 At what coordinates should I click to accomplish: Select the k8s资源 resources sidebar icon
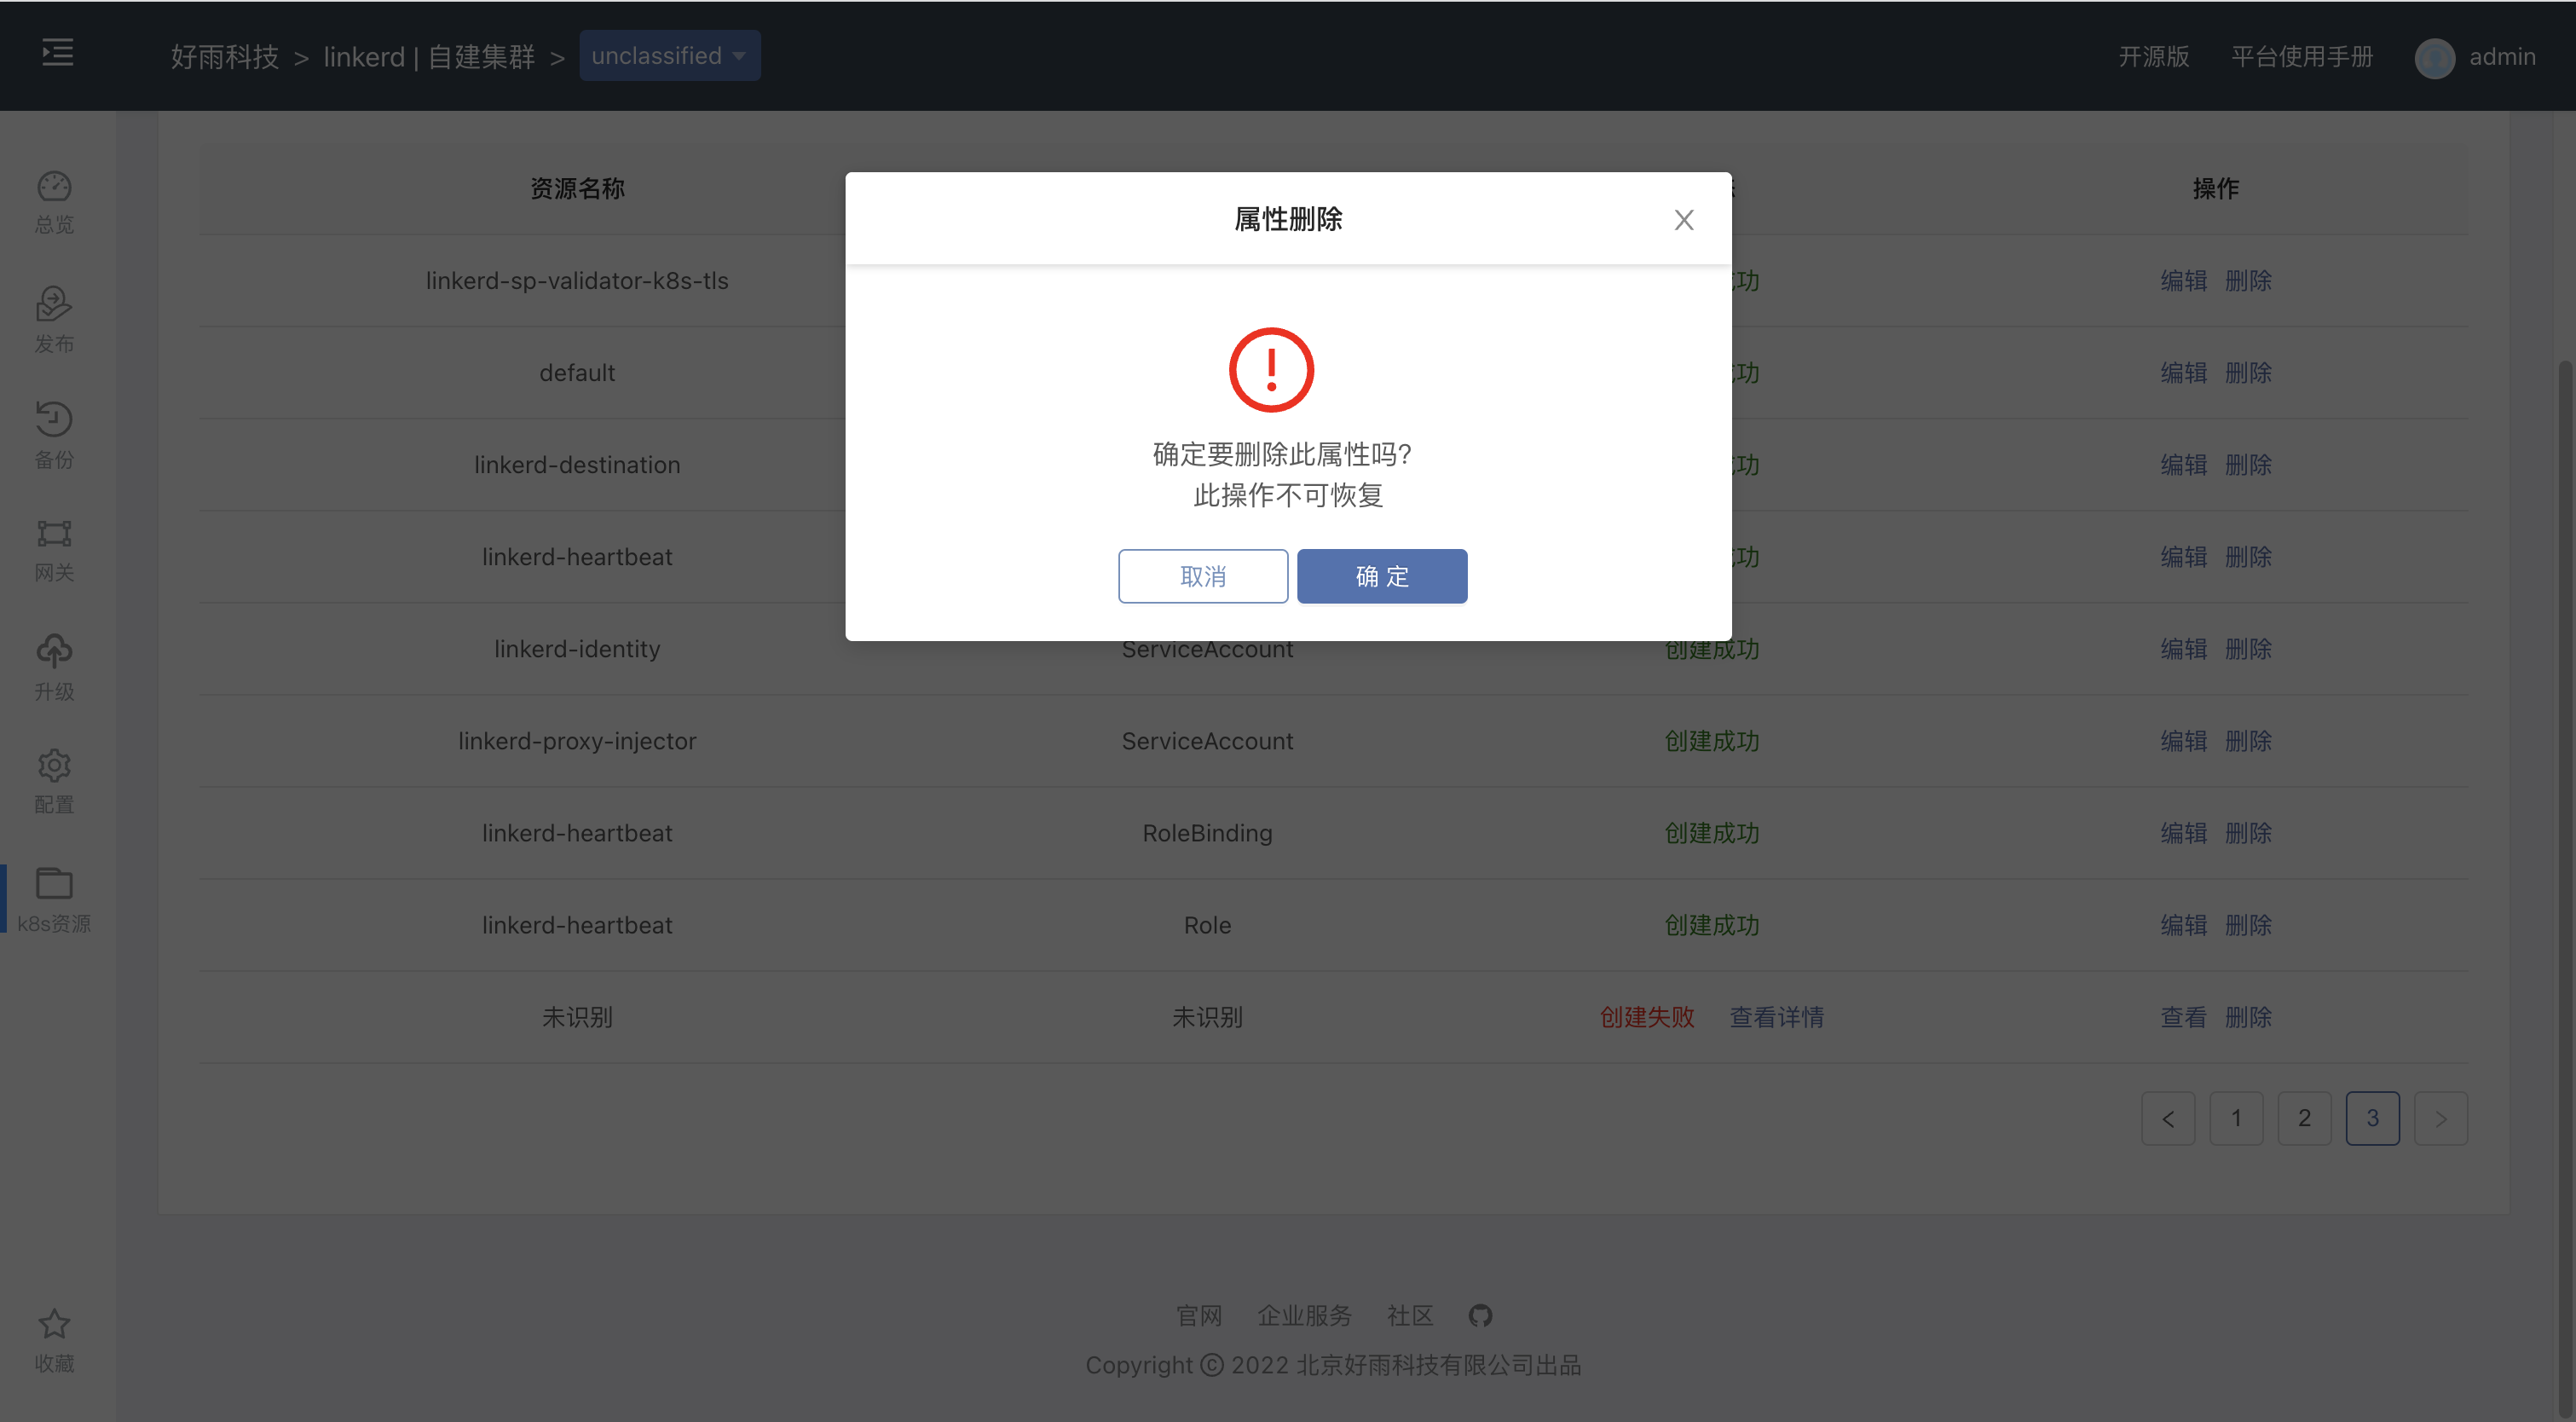point(54,898)
